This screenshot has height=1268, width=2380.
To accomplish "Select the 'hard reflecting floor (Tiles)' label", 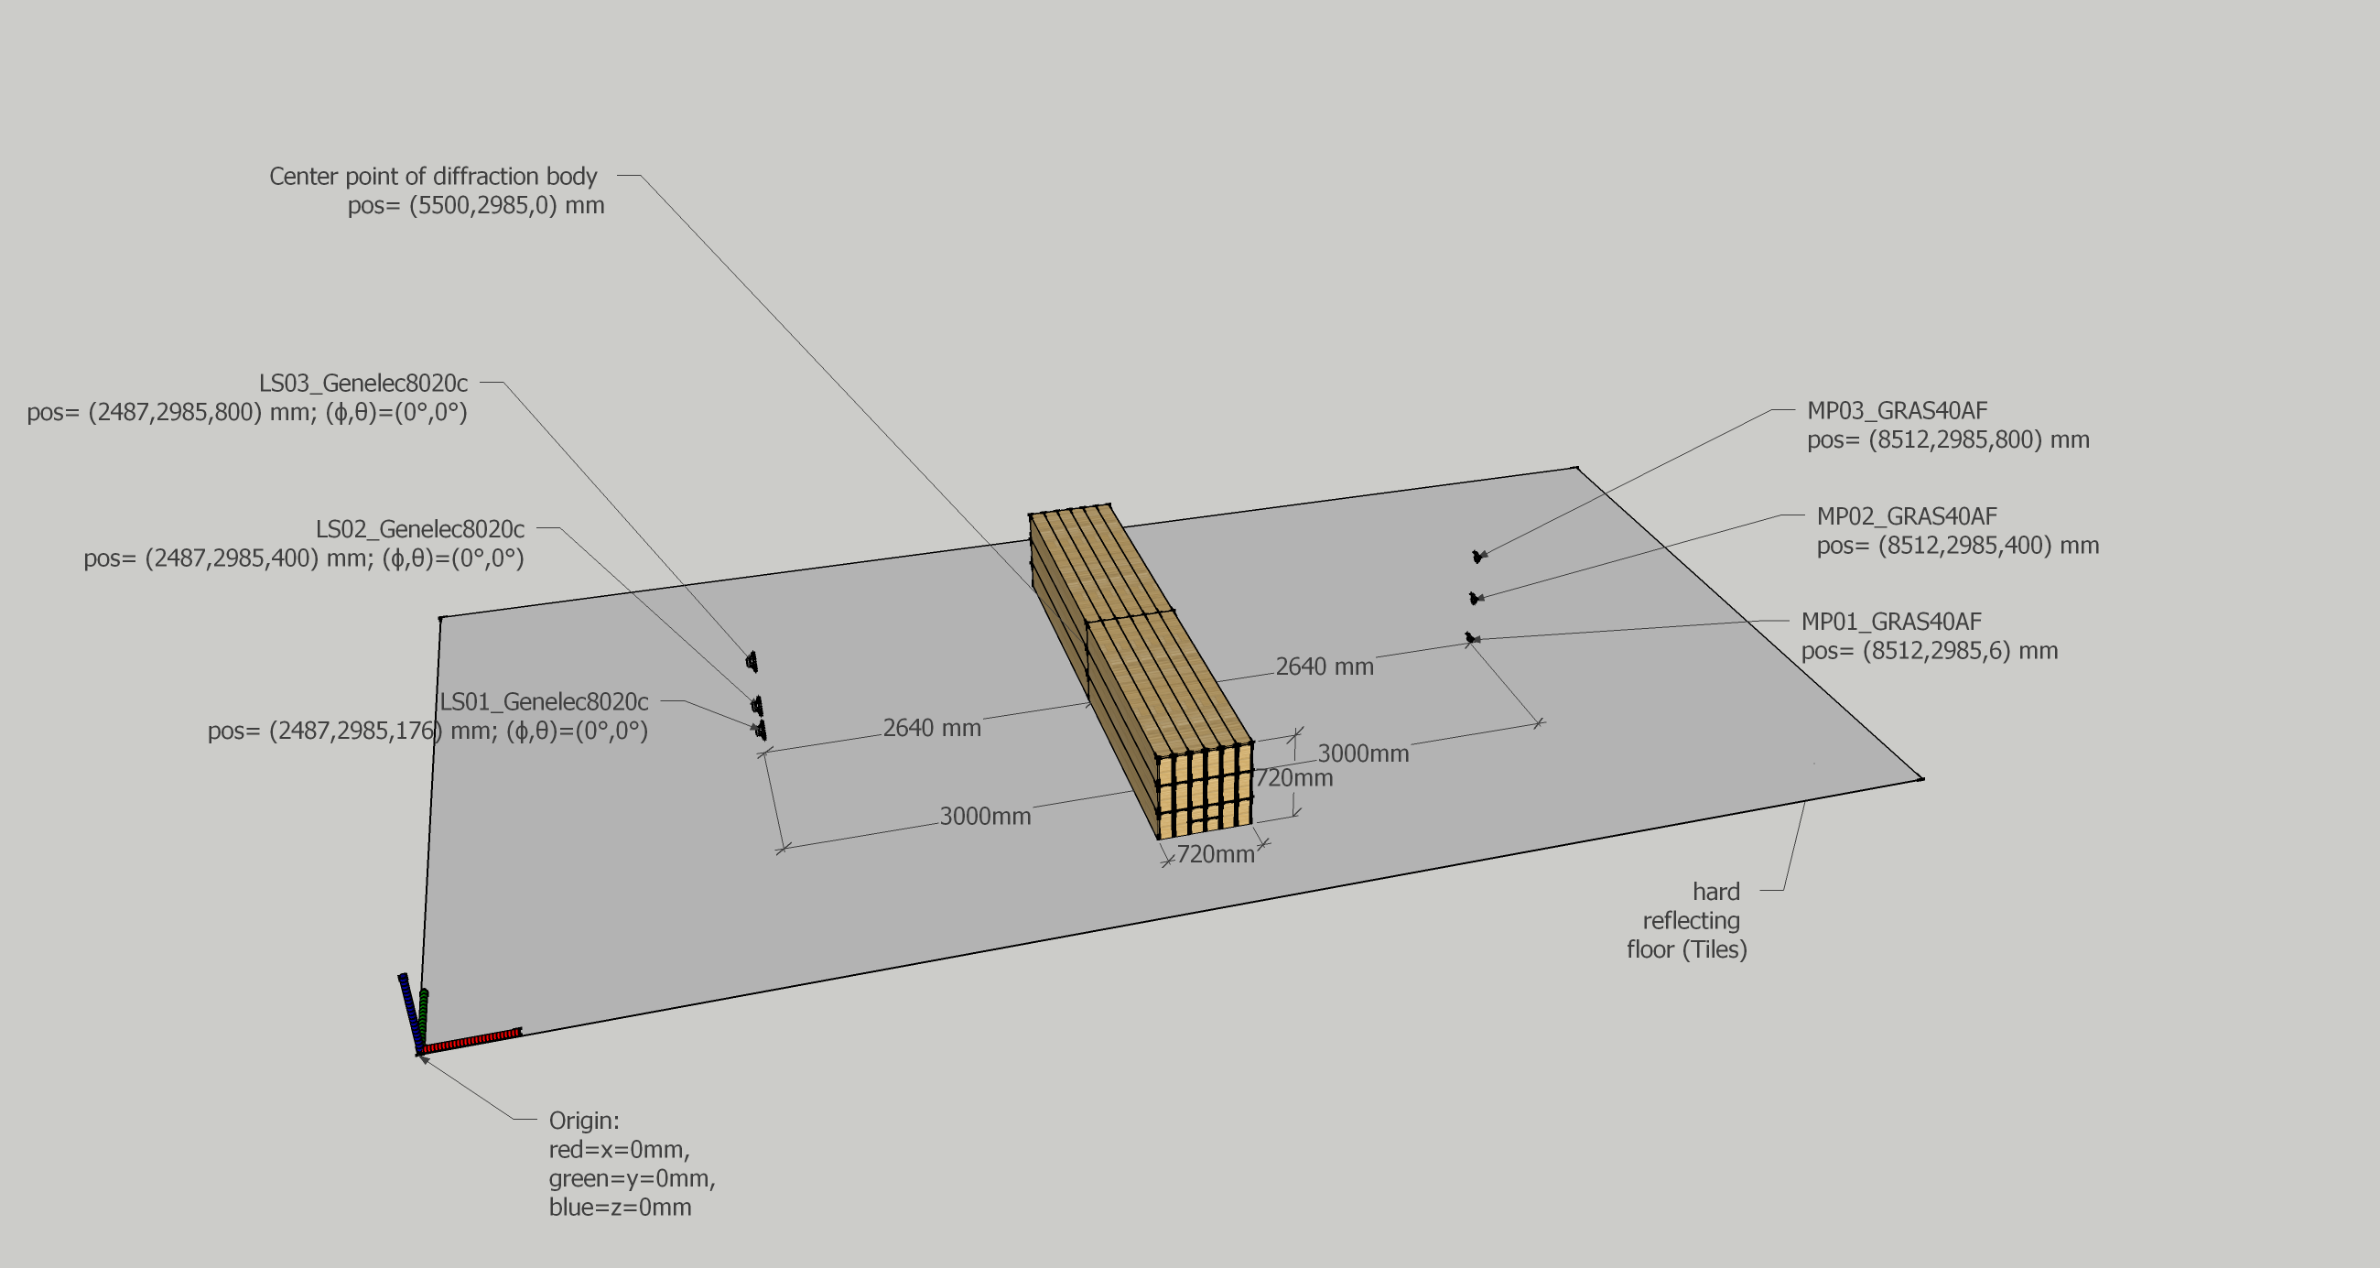I will tap(1687, 920).
